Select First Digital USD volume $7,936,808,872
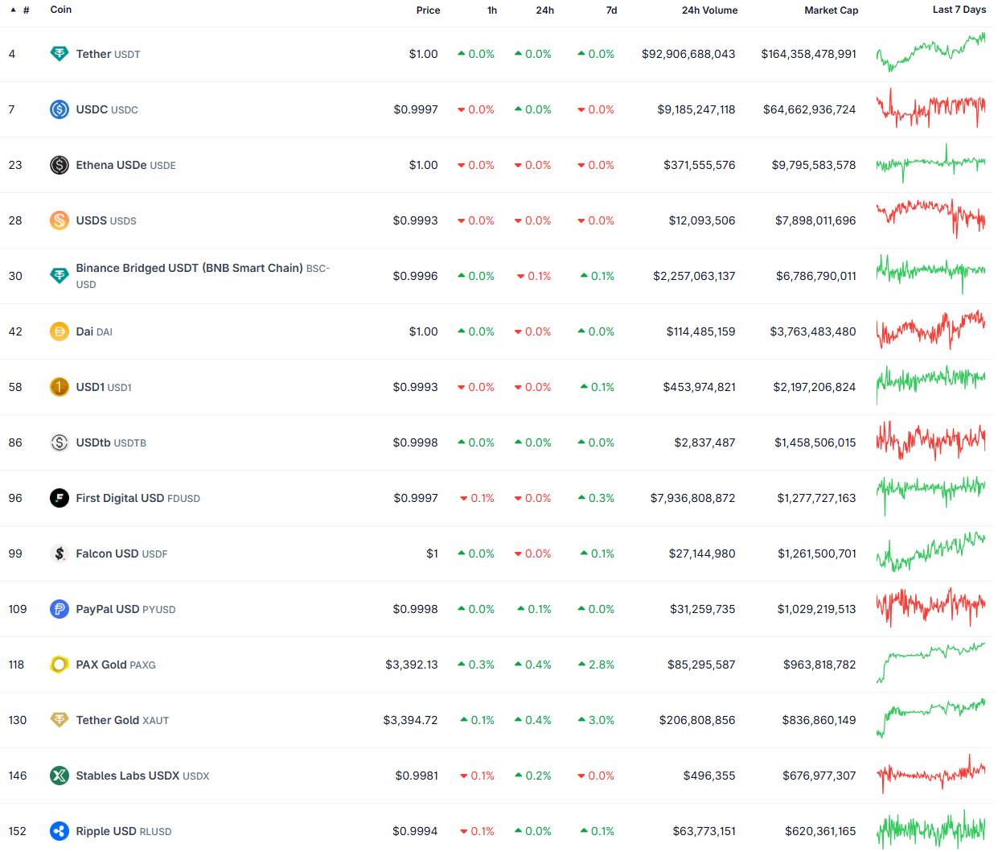The height and width of the screenshot is (852, 1002). [x=693, y=498]
